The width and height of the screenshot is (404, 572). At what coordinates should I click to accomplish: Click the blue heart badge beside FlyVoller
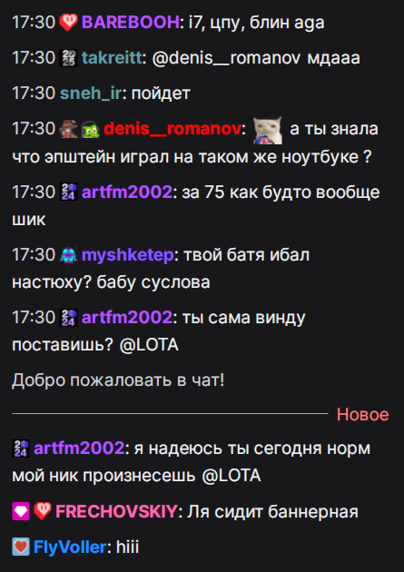[x=21, y=547]
